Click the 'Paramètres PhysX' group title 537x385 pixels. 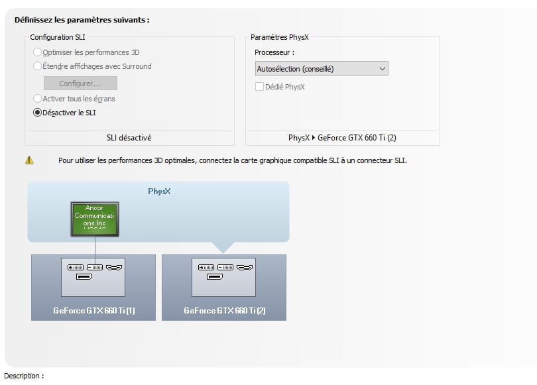280,37
